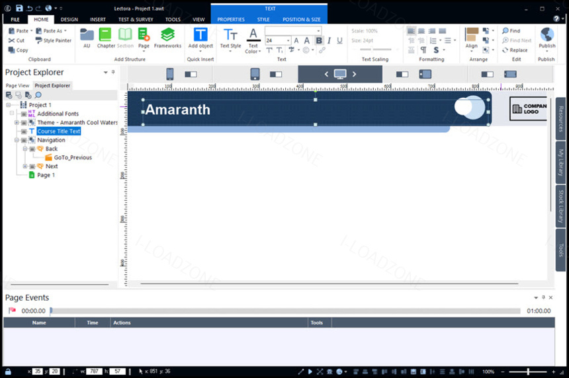Image resolution: width=569 pixels, height=378 pixels.
Task: Show paragraph marks with pilcrow icon
Action: click(x=423, y=50)
